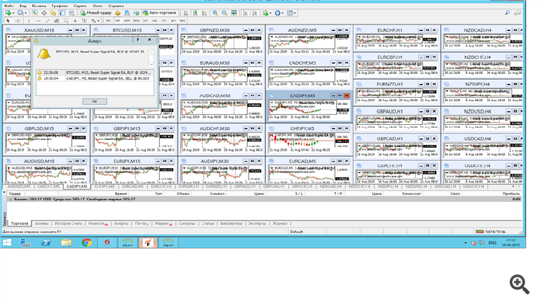Expand the CADJPY,M5 chart indicator arrow
The image size is (539, 303).
tap(272, 103)
